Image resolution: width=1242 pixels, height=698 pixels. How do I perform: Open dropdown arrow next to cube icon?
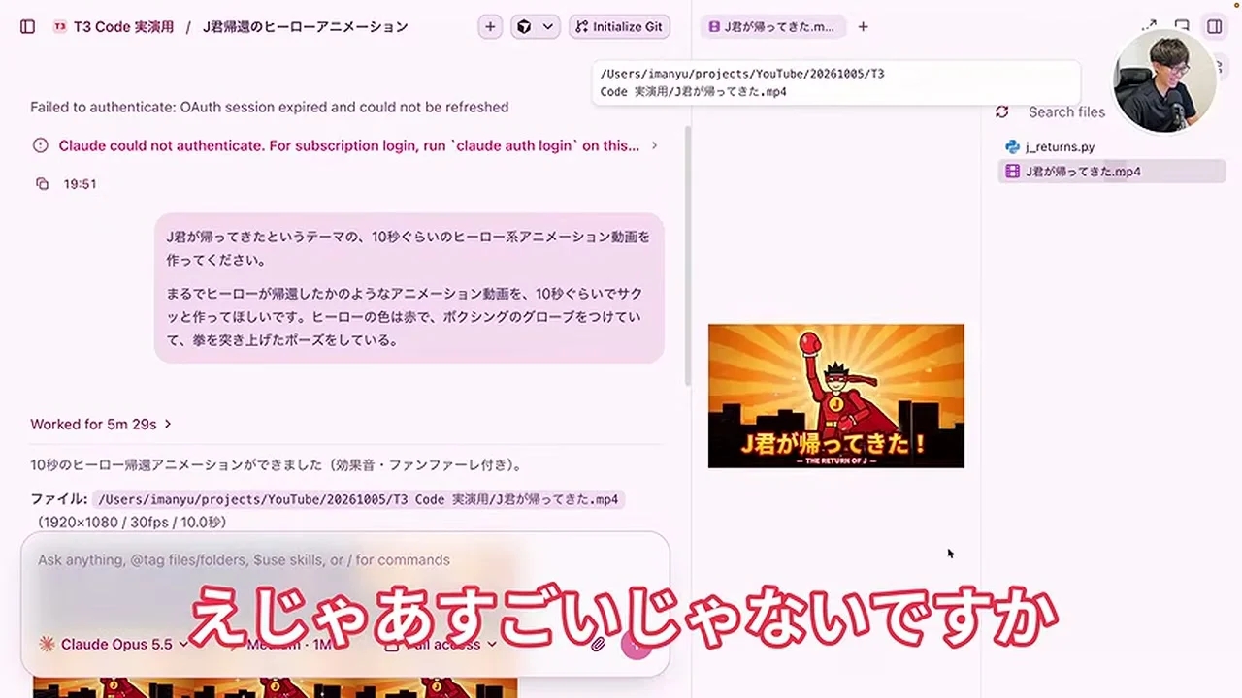click(x=548, y=27)
